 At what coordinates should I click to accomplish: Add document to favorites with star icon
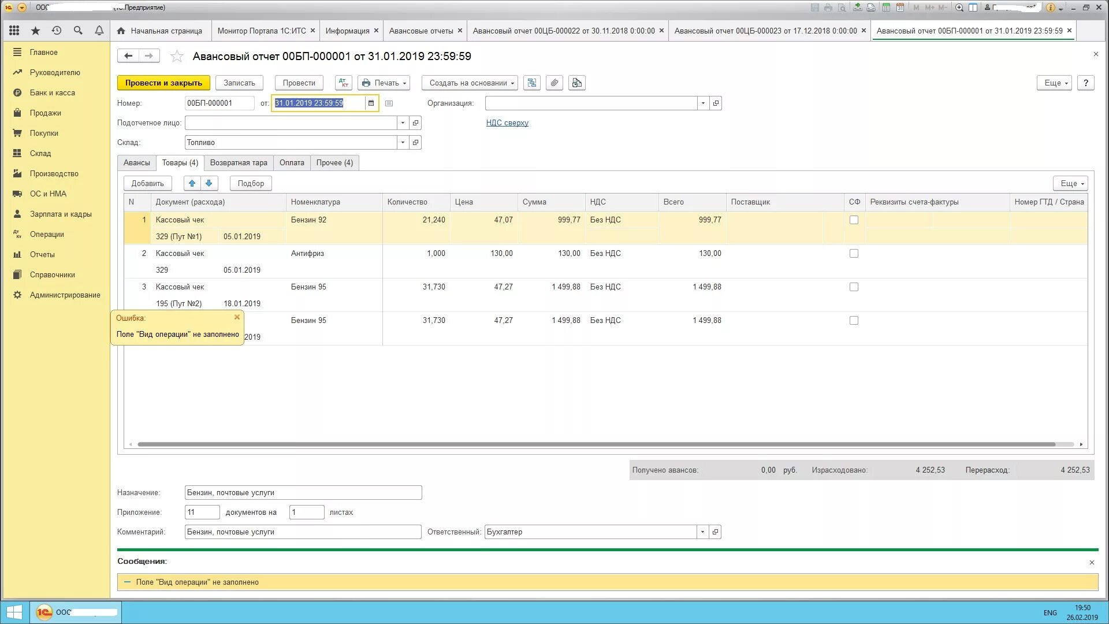pos(177,56)
